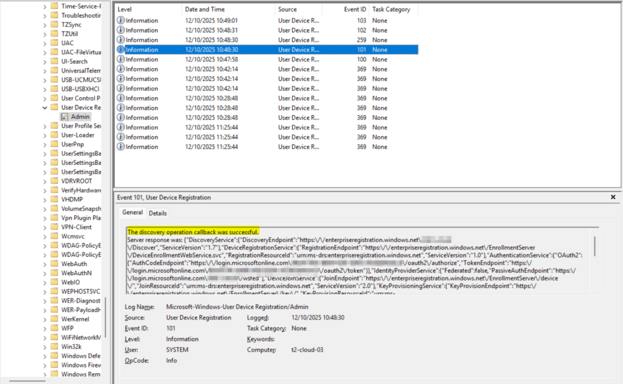Switch to the Details tab
623x384 pixels.
158,213
